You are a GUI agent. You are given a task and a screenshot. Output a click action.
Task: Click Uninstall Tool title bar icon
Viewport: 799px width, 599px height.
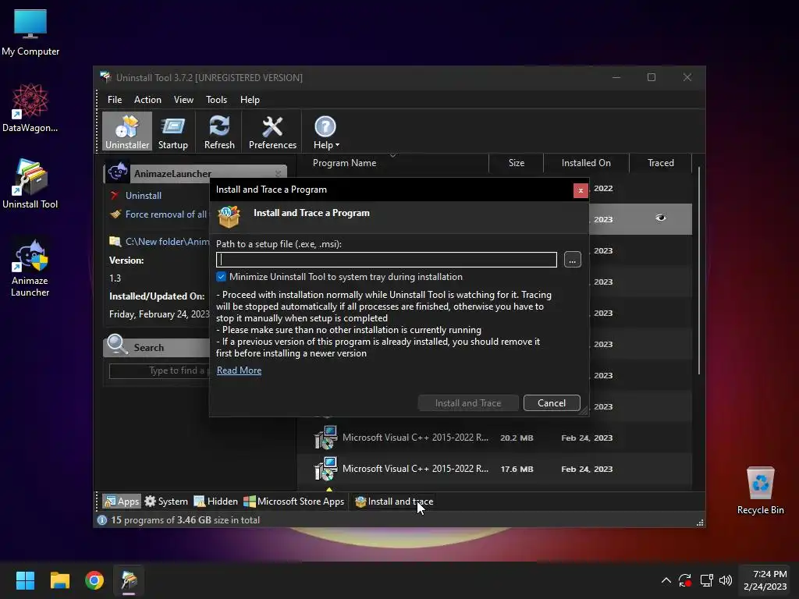[105, 77]
